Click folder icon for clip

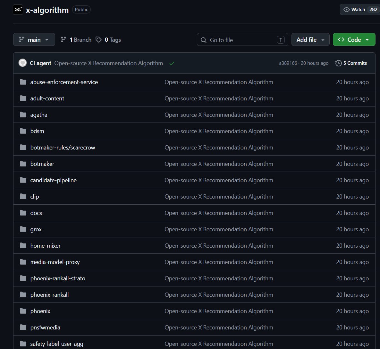pyautogui.click(x=23, y=196)
